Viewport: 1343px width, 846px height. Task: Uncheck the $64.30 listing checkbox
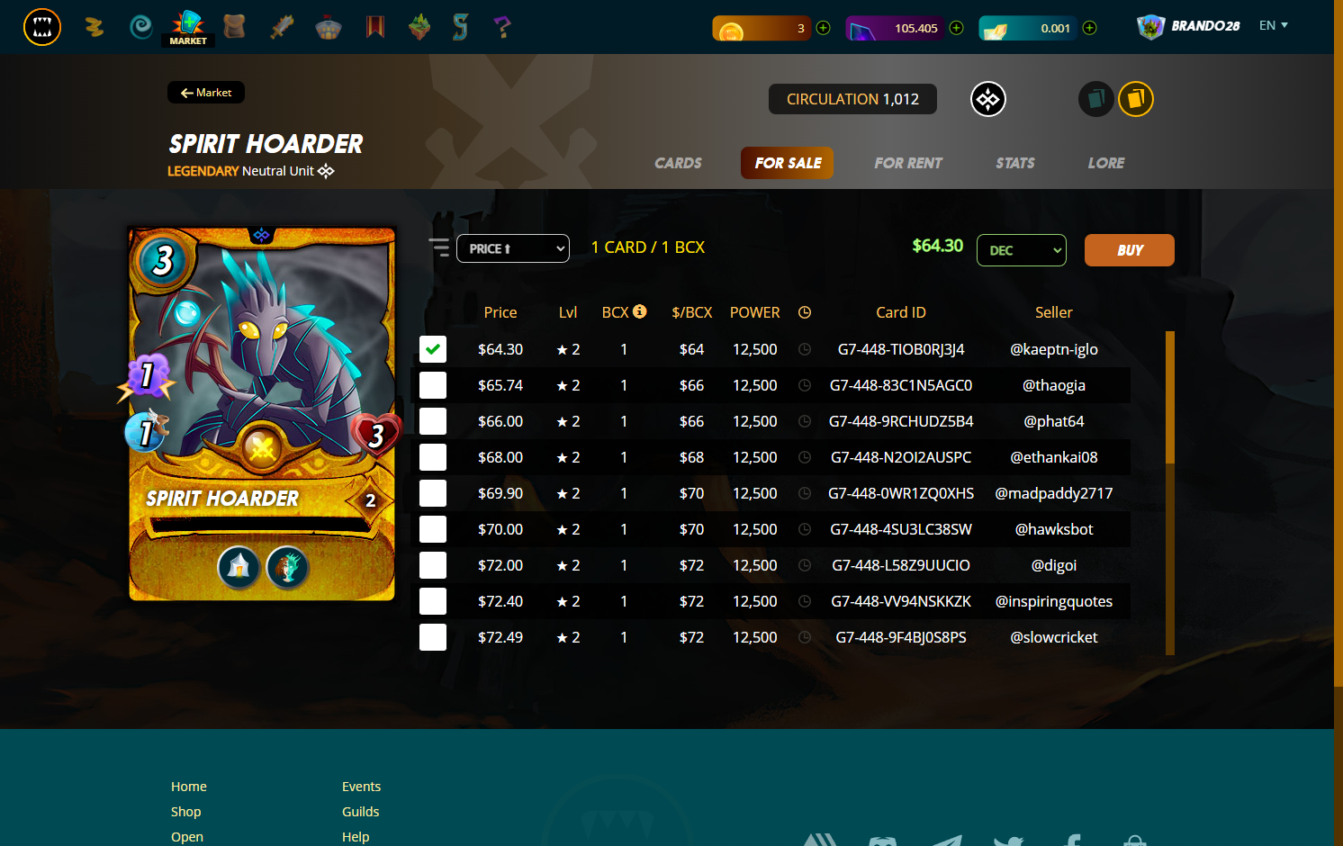433,349
